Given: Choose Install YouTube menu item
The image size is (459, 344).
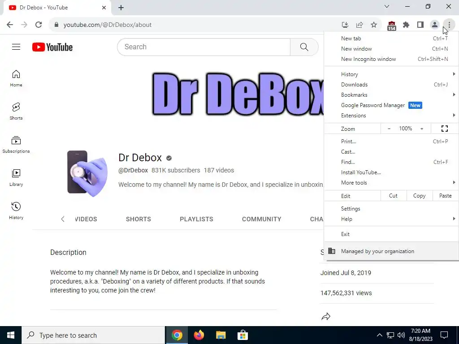Looking at the screenshot, I should click(391, 172).
